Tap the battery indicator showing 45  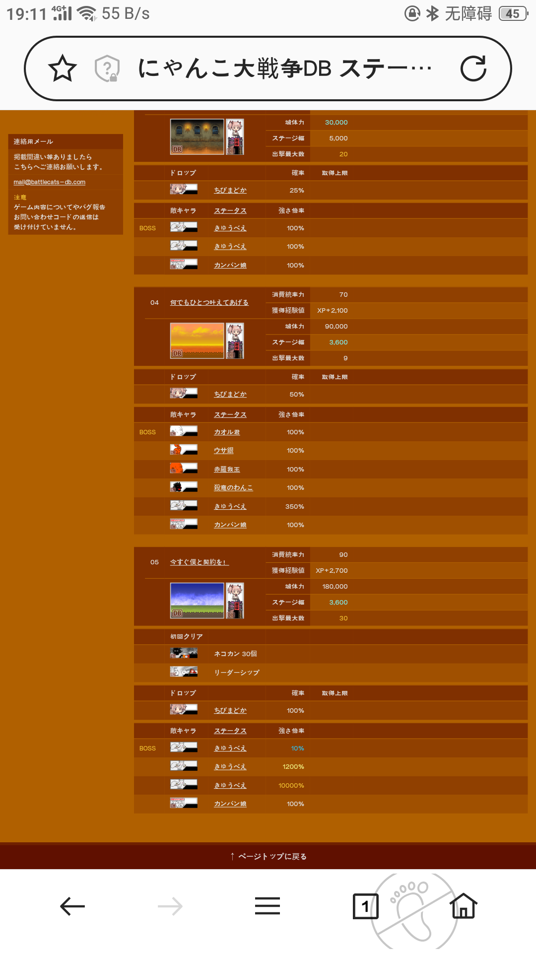pyautogui.click(x=513, y=13)
